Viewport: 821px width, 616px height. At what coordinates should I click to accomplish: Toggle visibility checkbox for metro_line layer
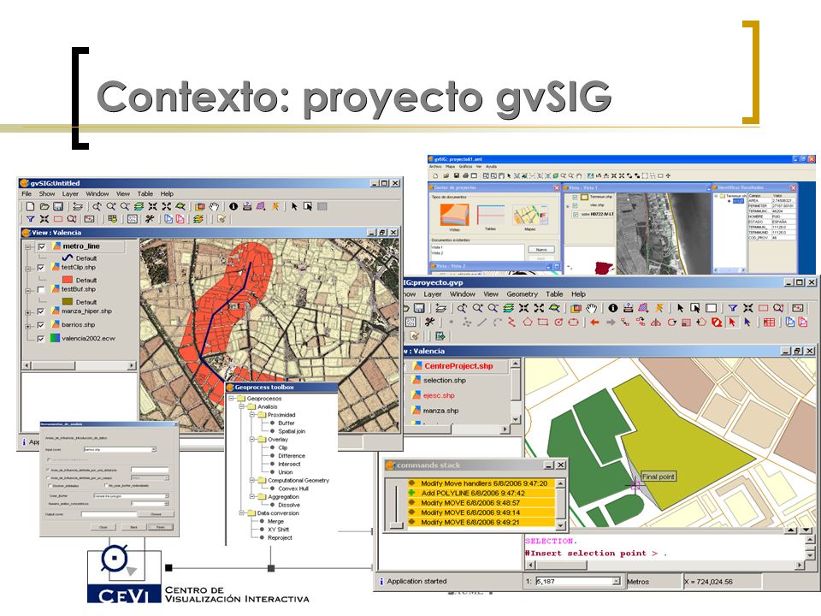tap(41, 246)
